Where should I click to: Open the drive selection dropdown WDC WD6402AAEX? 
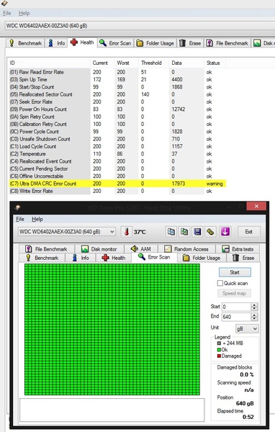point(67,232)
